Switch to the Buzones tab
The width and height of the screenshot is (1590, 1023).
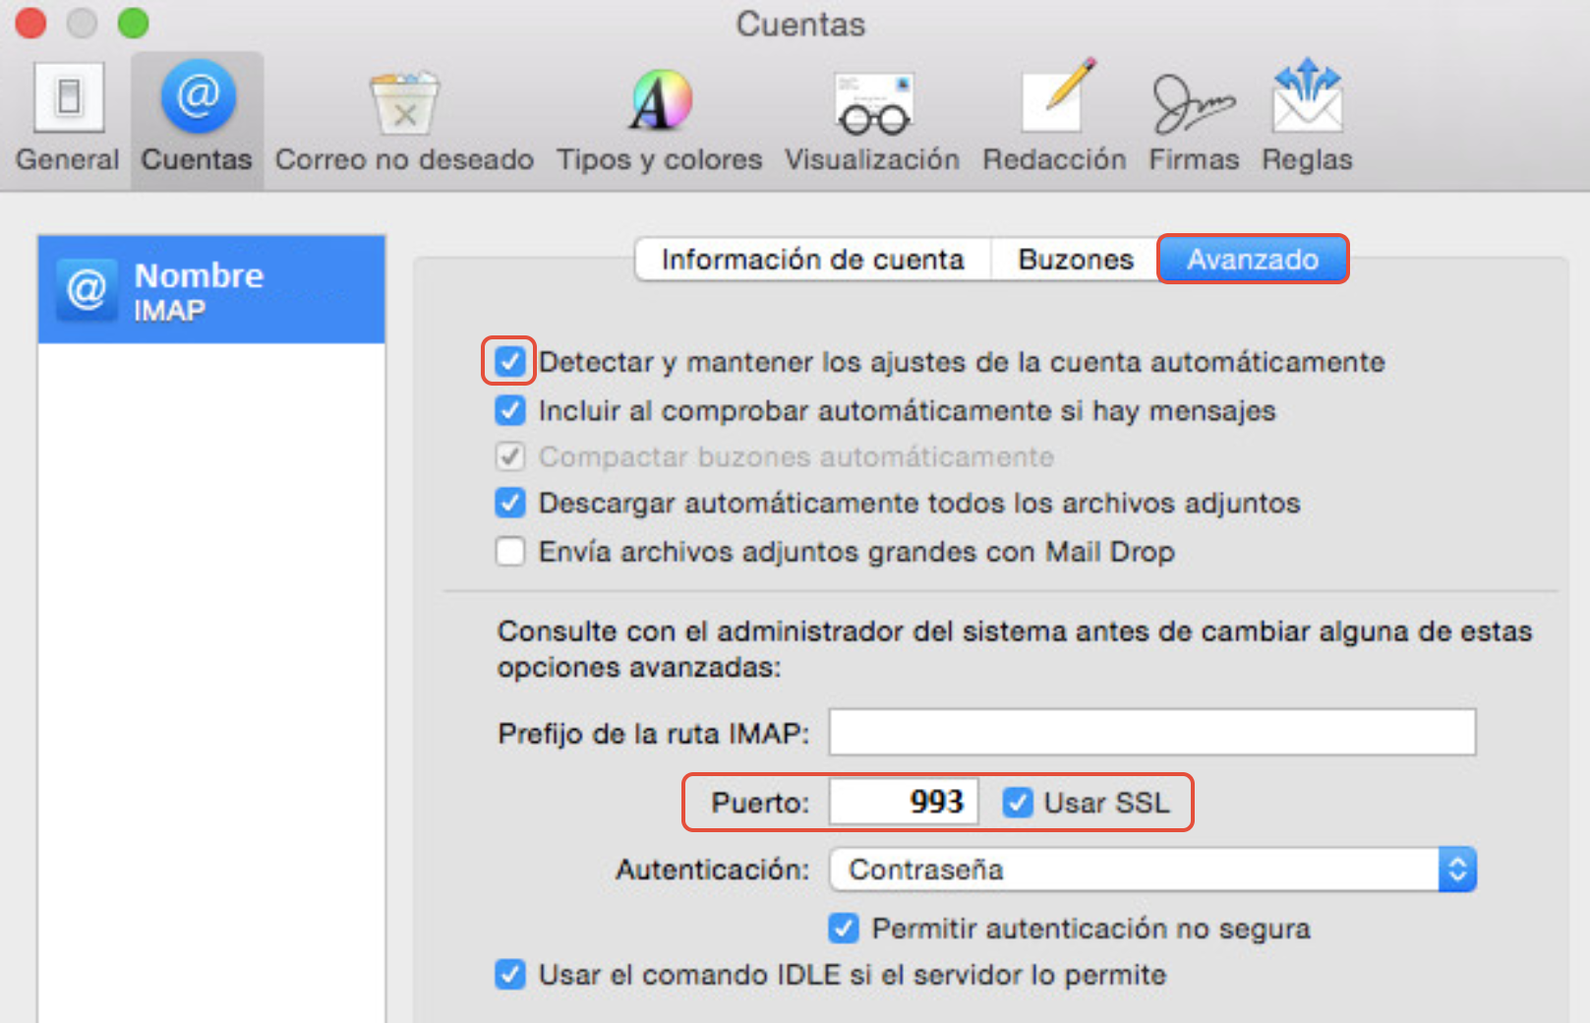(x=1076, y=260)
